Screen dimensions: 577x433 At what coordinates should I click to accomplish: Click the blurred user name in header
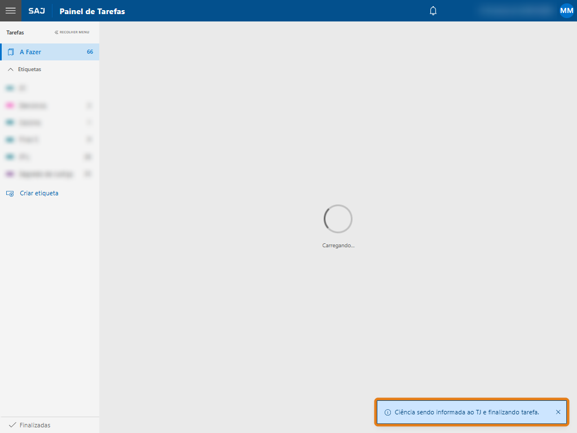(514, 11)
